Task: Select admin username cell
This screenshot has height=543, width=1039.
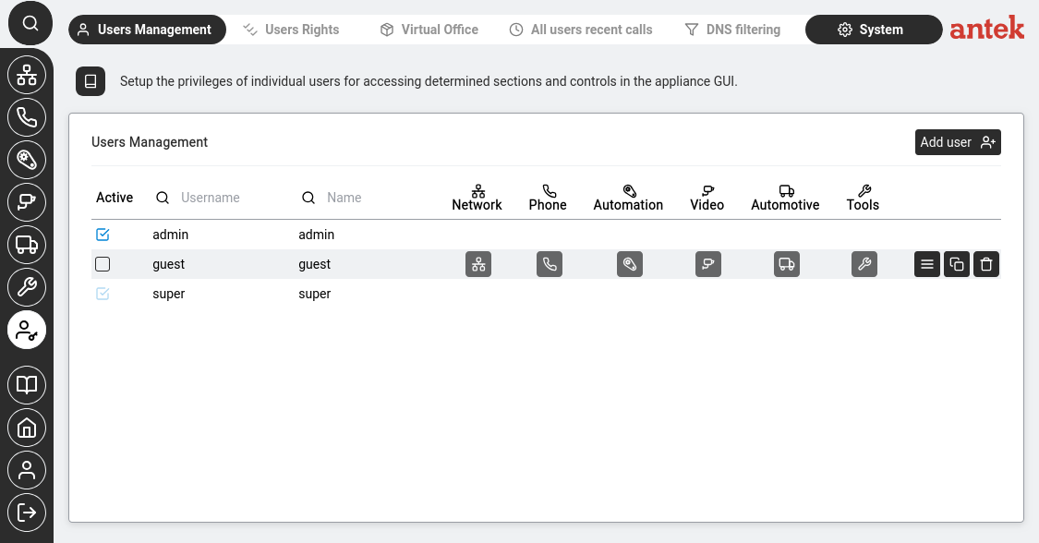Action: (x=170, y=235)
